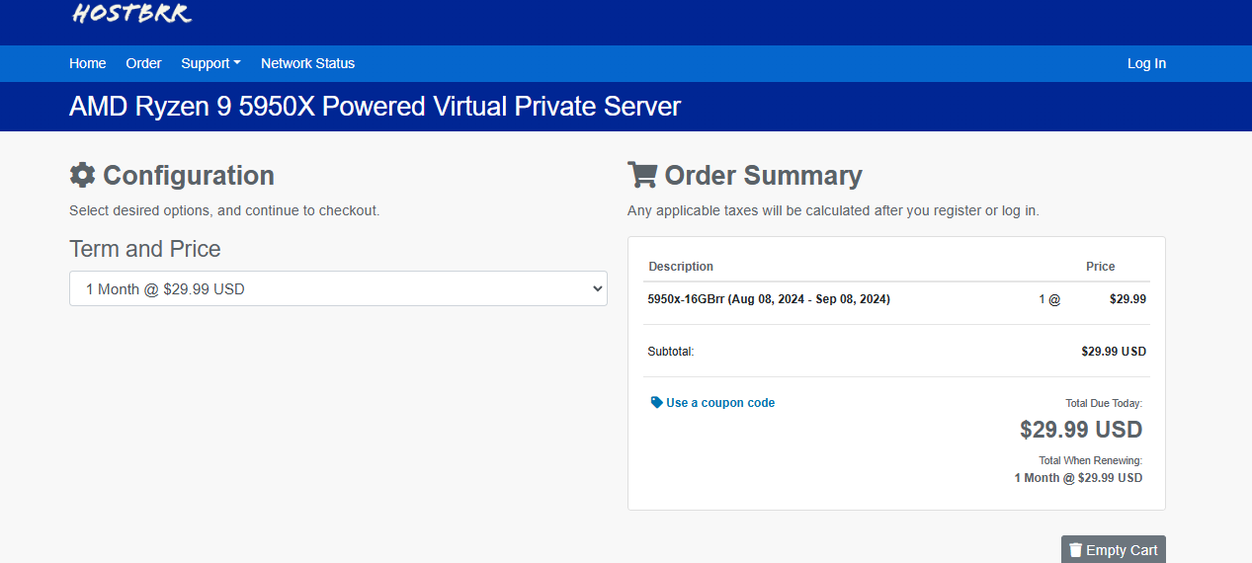Click the Total Due Today label
The height and width of the screenshot is (563, 1252).
tap(1104, 403)
